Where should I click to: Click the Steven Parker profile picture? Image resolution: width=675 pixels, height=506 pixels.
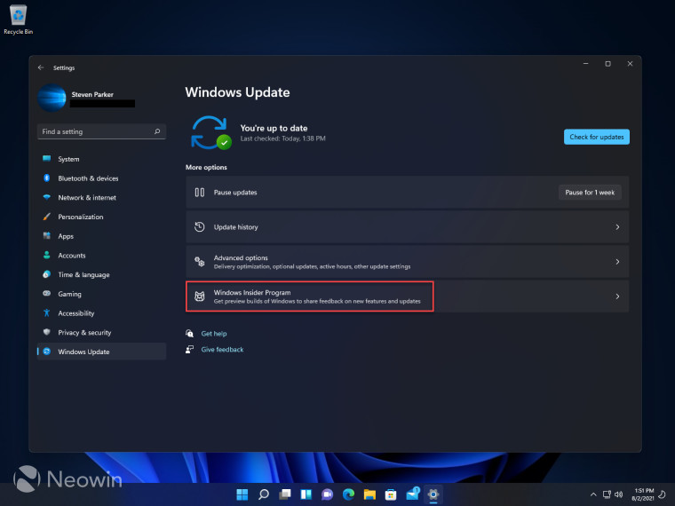pyautogui.click(x=52, y=98)
